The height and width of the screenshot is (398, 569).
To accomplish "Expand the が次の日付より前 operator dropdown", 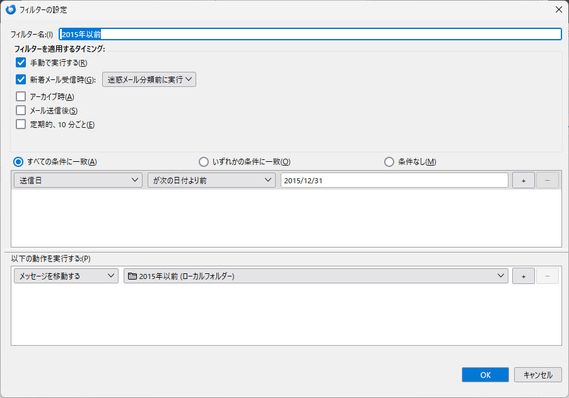I will click(211, 180).
